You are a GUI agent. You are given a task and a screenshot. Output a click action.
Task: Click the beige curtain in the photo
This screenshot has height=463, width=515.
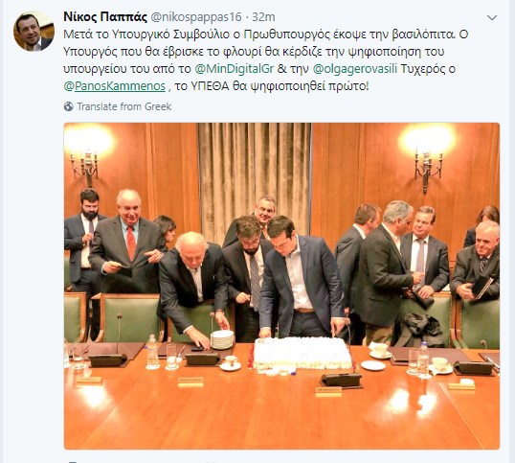click(x=255, y=171)
